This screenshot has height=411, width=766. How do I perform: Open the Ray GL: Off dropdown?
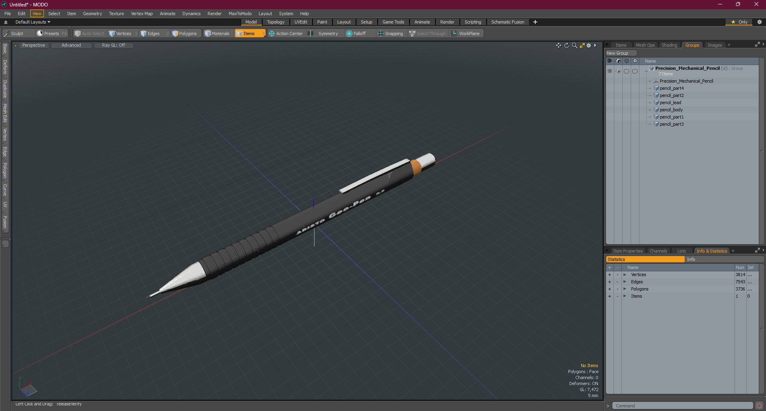tap(114, 45)
